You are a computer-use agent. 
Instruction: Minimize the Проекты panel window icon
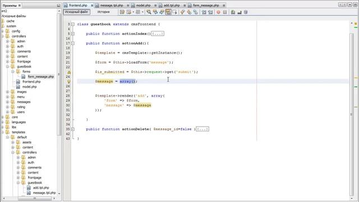tap(58, 5)
